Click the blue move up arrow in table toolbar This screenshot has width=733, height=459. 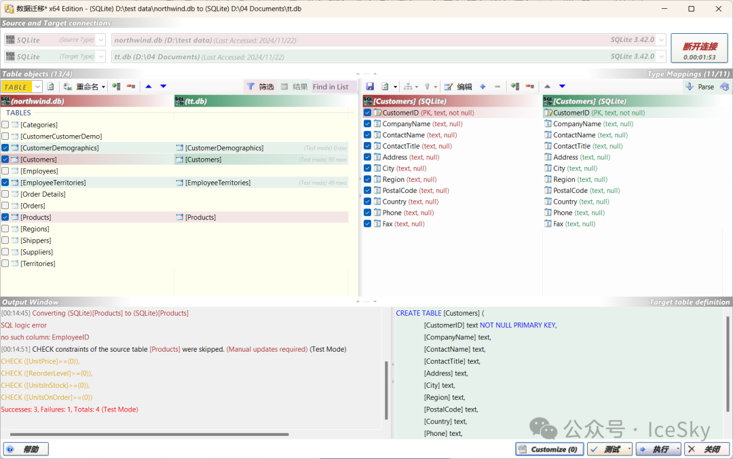tap(148, 87)
